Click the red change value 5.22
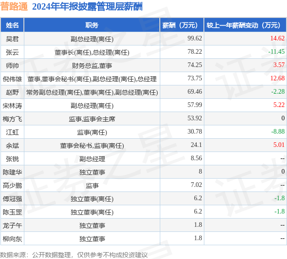This screenshot has height=259, width=287. 279,105
